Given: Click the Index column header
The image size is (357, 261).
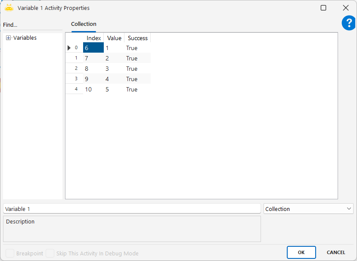Looking at the screenshot, I should (93, 38).
